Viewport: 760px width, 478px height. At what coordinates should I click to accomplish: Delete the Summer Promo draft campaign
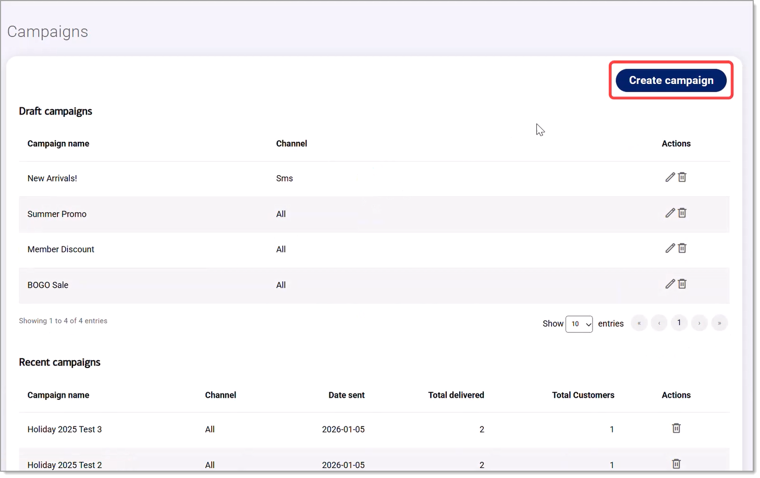pos(682,213)
